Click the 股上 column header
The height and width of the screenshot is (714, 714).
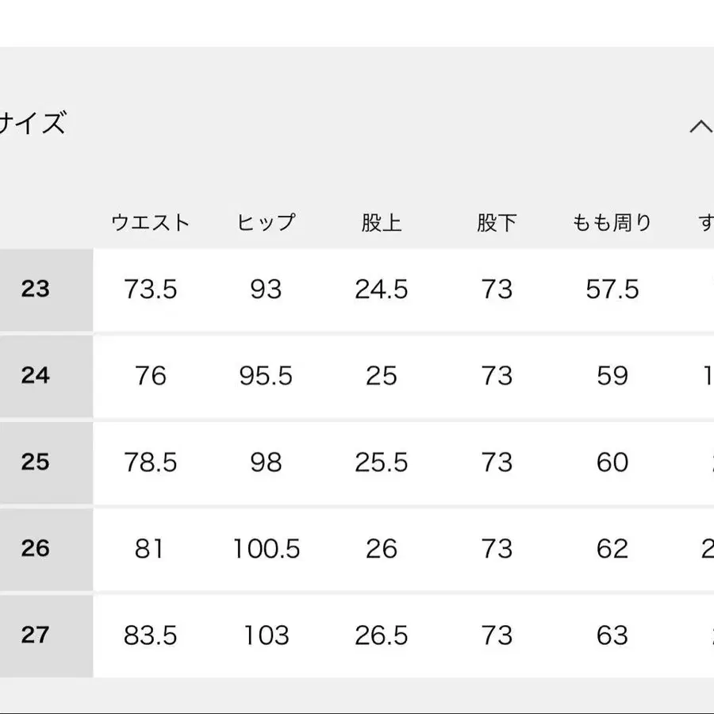pyautogui.click(x=383, y=222)
